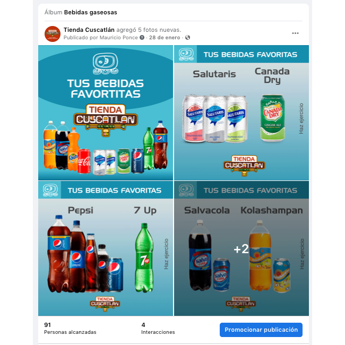Open the three-dots post options menu

[x=295, y=33]
